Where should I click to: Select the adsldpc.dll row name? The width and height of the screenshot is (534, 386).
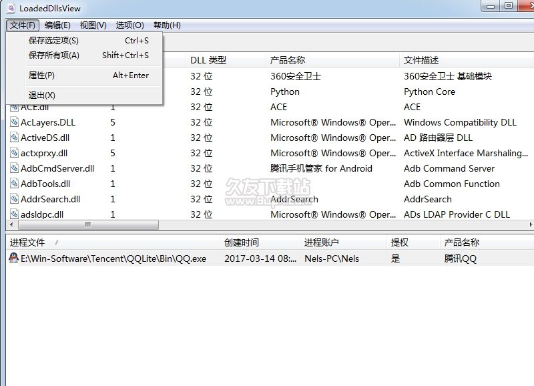coord(42,214)
